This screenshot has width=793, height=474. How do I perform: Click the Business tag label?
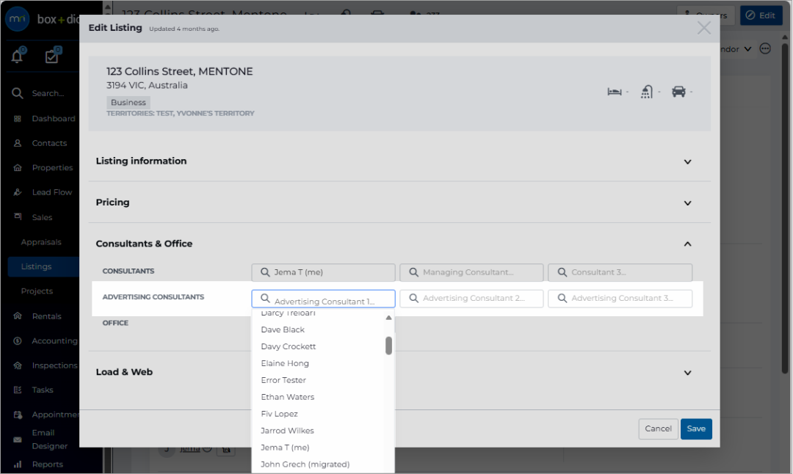pyautogui.click(x=128, y=103)
